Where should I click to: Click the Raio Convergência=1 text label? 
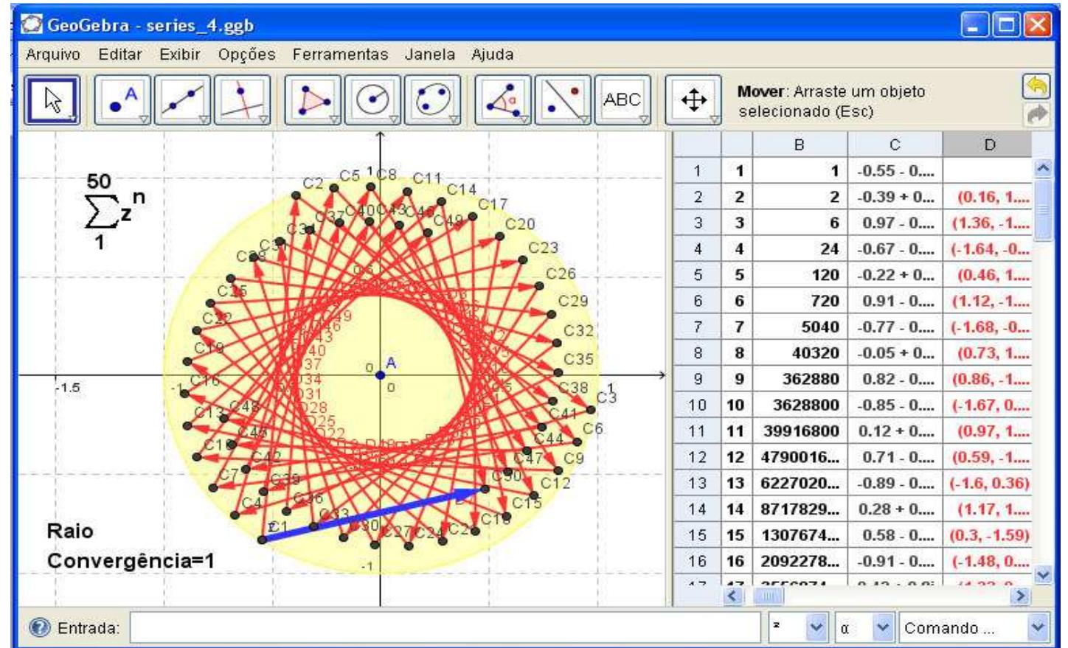click(x=131, y=546)
